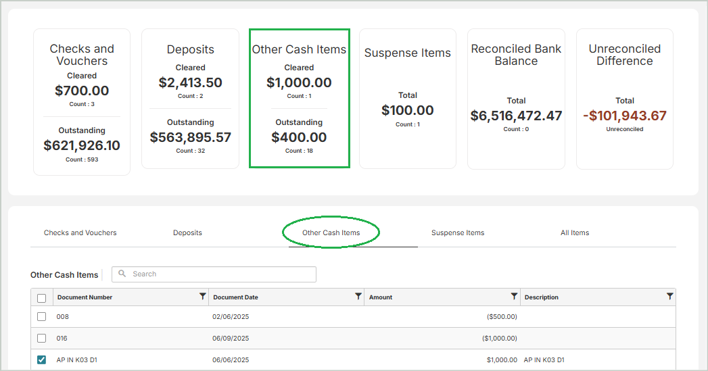Filter the Amount column
This screenshot has height=371, width=708.
click(514, 297)
